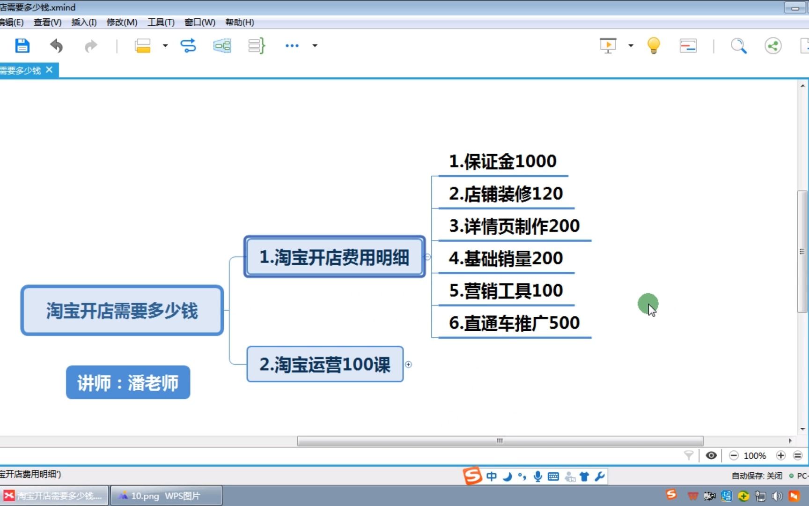Screen dimensions: 809x506
Task: Open Sogou wrench toolbox
Action: click(600, 476)
